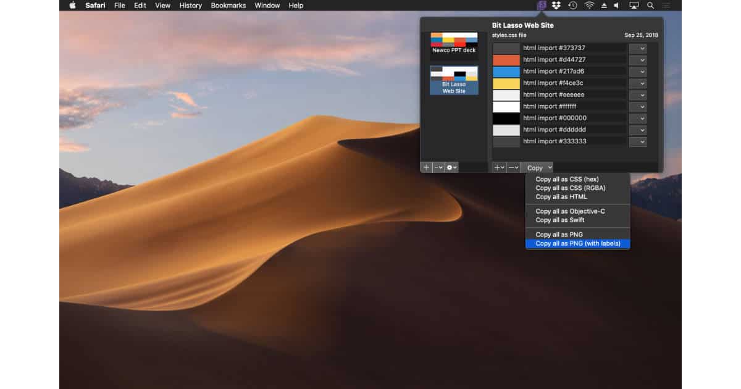The width and height of the screenshot is (741, 389).
Task: Expand dropdown for color #dddddd row
Action: click(638, 130)
